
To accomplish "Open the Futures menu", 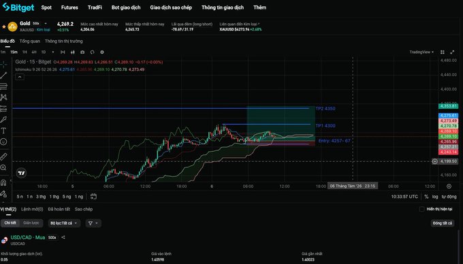I will pos(69,7).
